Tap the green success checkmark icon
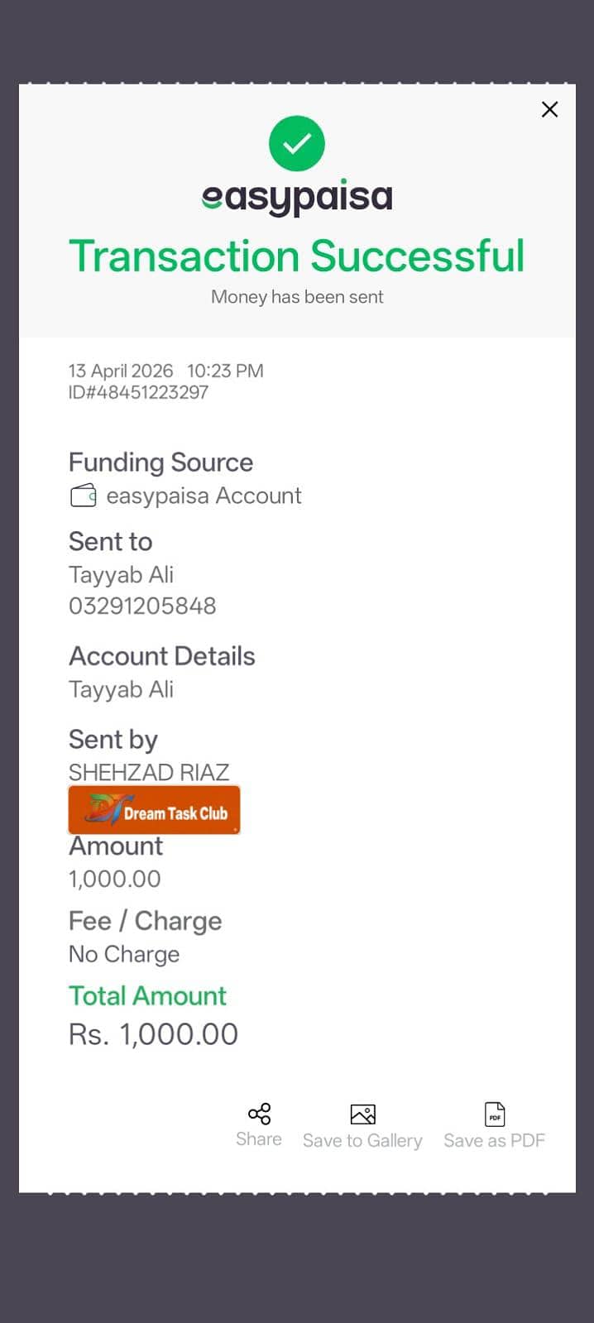Image resolution: width=594 pixels, height=1323 pixels. coord(297,144)
